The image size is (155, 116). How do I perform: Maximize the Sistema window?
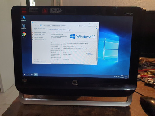93,23
